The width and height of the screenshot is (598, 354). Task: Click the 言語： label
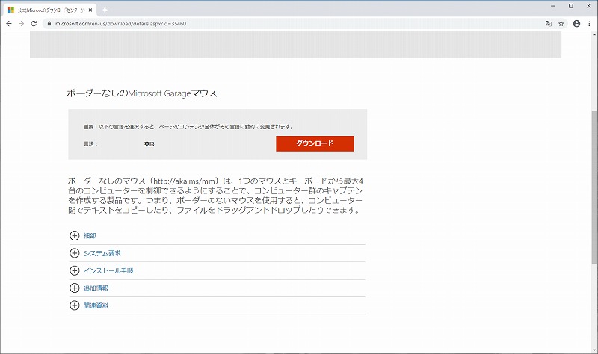point(90,144)
